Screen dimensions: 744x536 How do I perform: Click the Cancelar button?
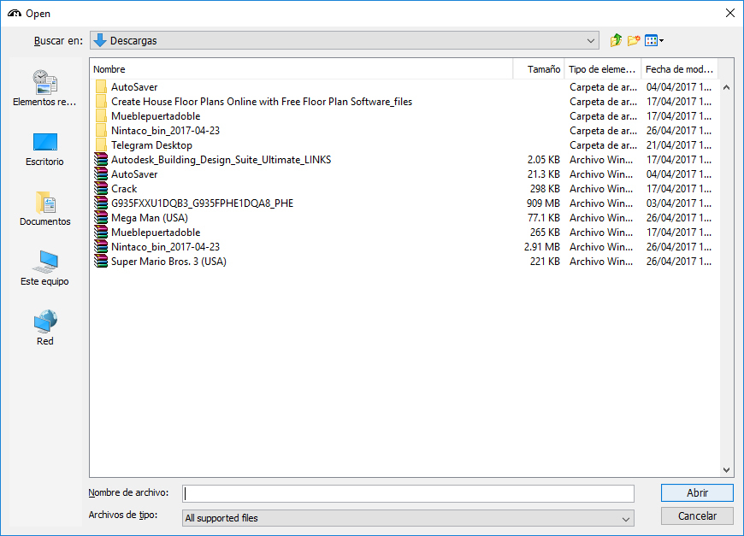pyautogui.click(x=697, y=516)
